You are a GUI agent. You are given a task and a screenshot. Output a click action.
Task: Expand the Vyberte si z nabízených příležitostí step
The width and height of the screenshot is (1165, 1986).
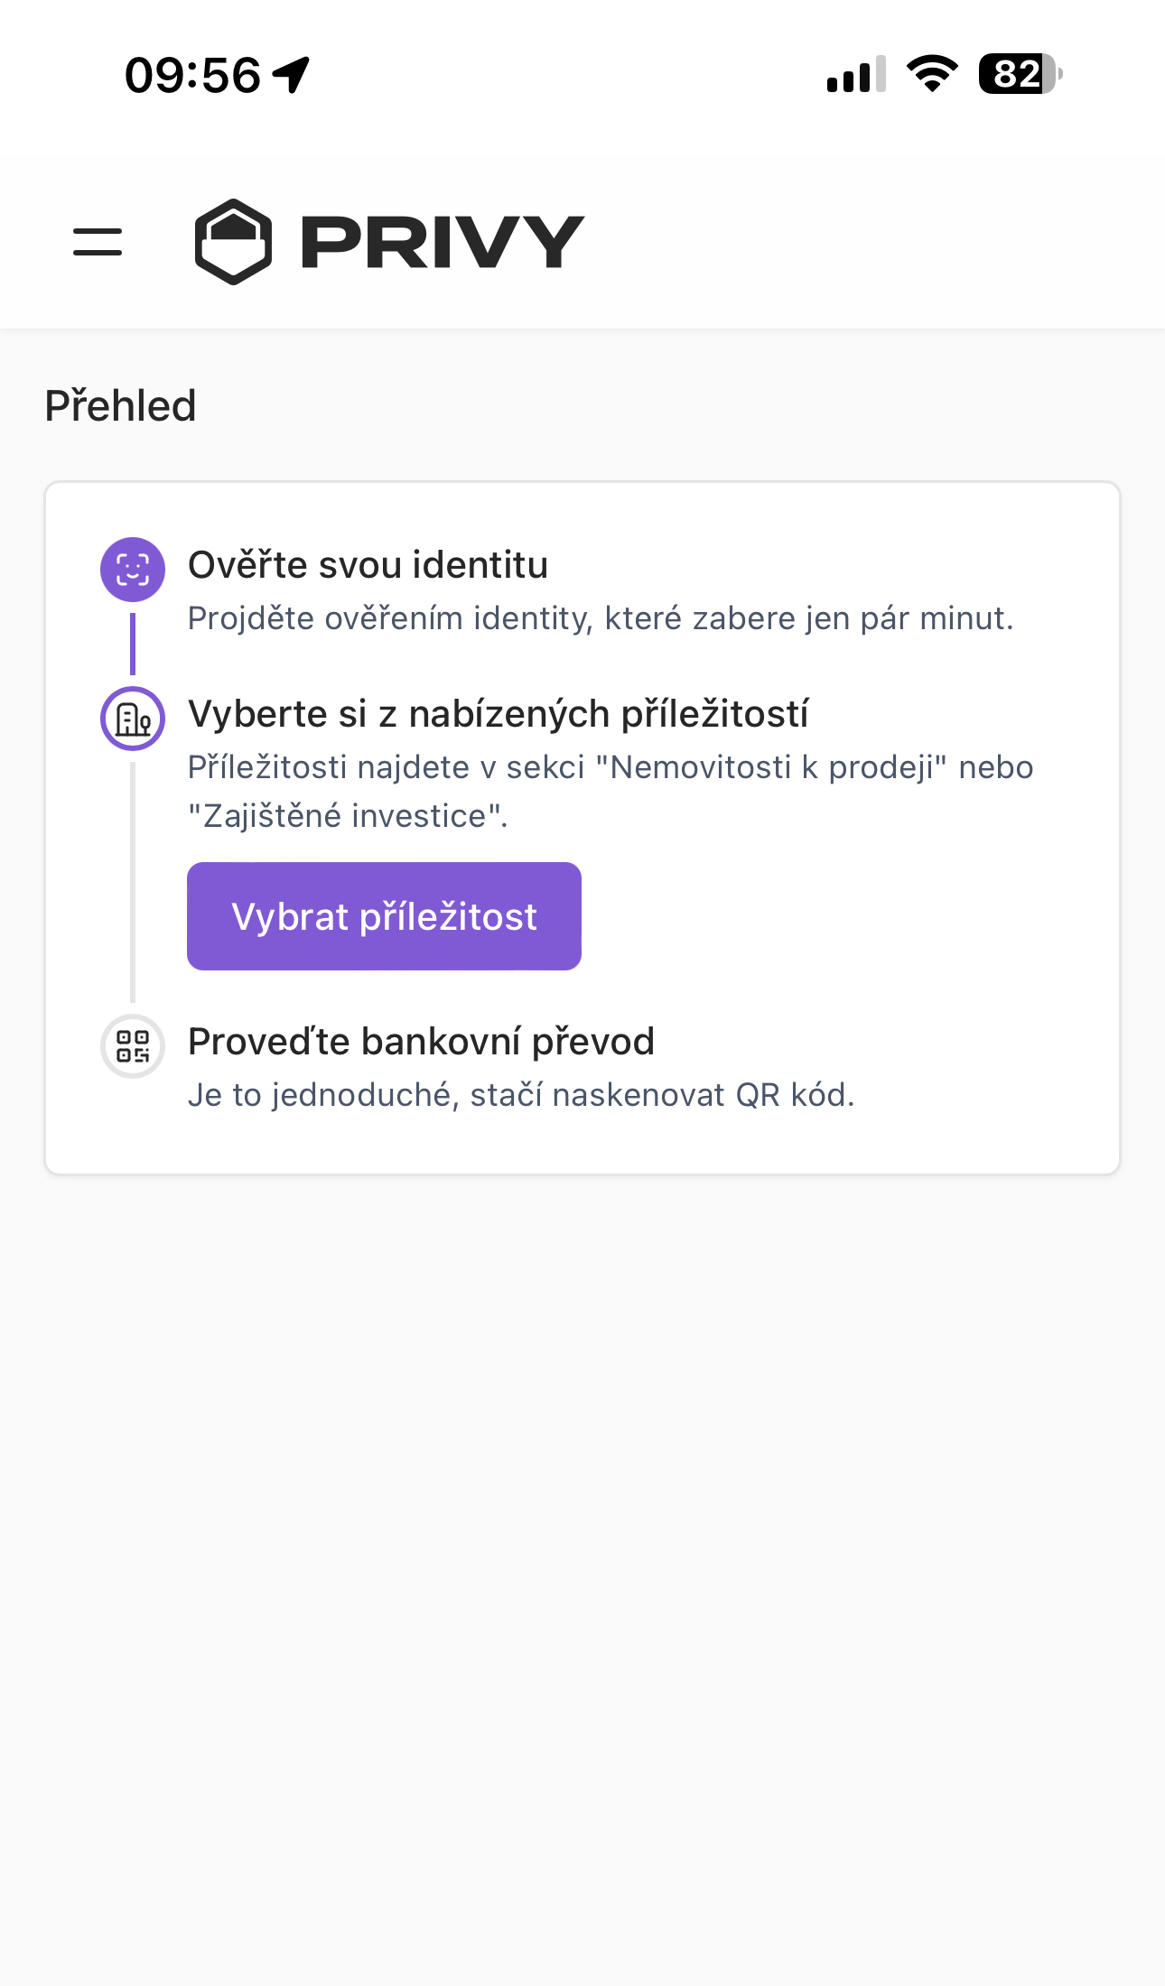pos(499,713)
